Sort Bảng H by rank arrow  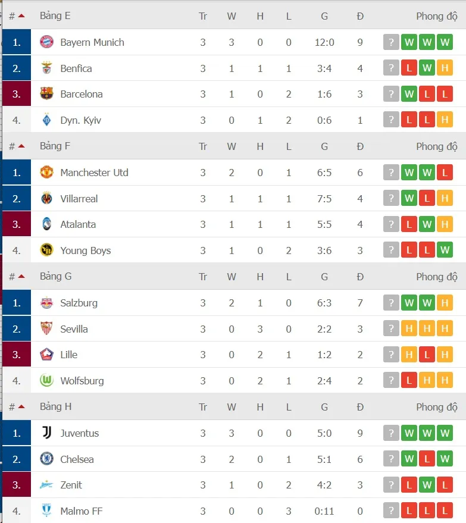(x=21, y=407)
